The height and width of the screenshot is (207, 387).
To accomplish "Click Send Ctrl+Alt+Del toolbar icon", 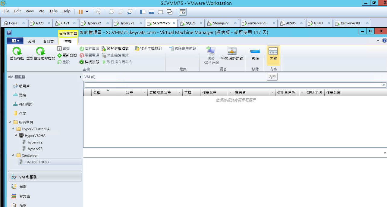I will 99,11.
